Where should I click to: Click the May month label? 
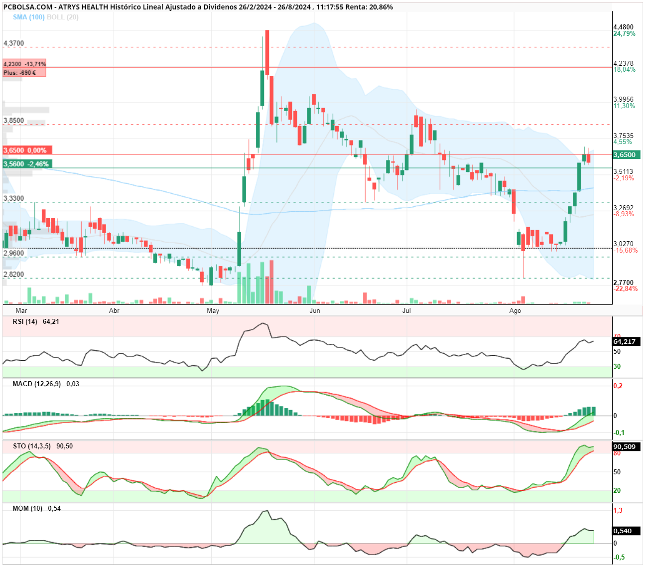213,310
